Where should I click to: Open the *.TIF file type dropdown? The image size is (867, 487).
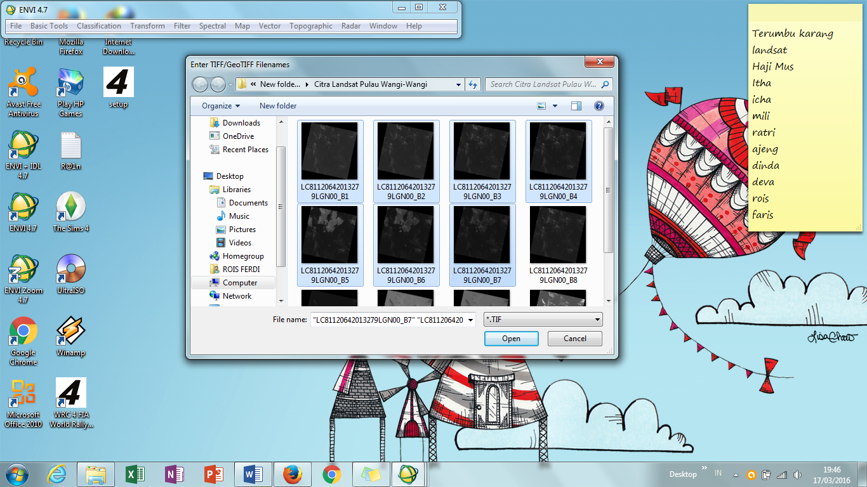coord(543,320)
